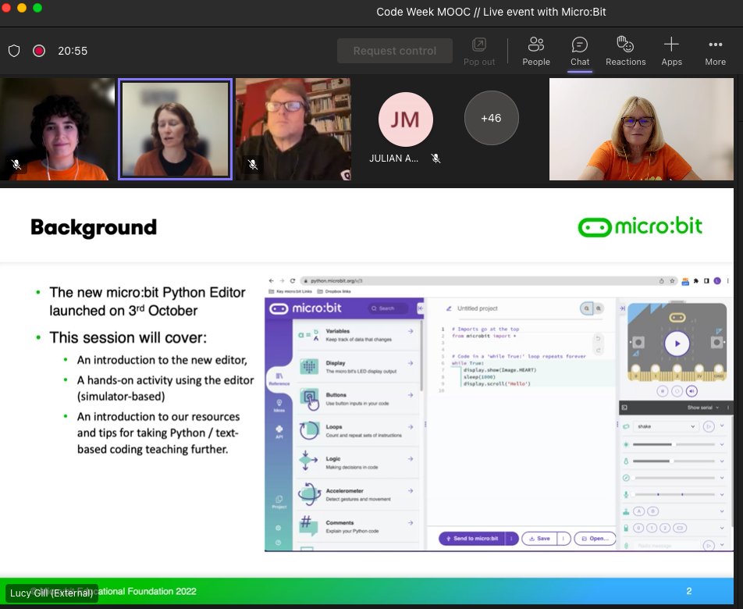The width and height of the screenshot is (743, 609).
Task: Click the meeting timer 20:55
Action: (x=73, y=51)
